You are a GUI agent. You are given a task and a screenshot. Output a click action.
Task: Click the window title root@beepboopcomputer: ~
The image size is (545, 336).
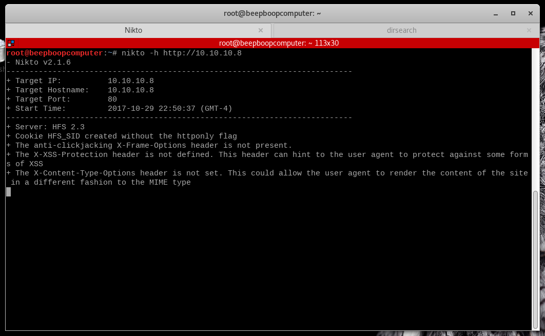click(x=272, y=13)
